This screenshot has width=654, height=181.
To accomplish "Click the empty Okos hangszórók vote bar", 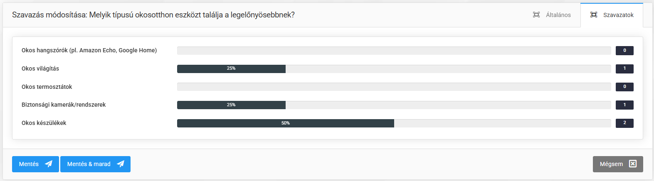I will click(394, 51).
